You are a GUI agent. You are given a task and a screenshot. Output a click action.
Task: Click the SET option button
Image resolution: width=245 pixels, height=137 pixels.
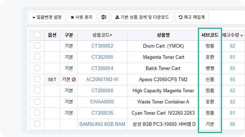pyautogui.click(x=52, y=80)
